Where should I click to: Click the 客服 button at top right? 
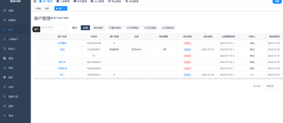[277, 2]
